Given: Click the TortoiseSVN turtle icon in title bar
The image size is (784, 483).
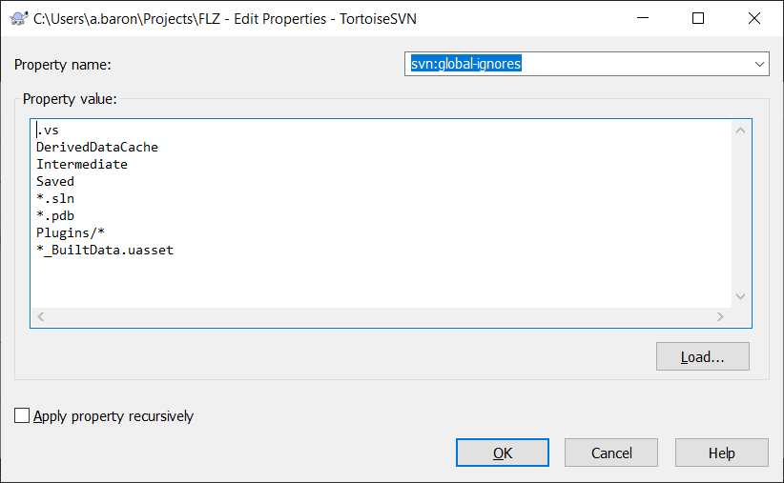Looking at the screenshot, I should (19, 19).
